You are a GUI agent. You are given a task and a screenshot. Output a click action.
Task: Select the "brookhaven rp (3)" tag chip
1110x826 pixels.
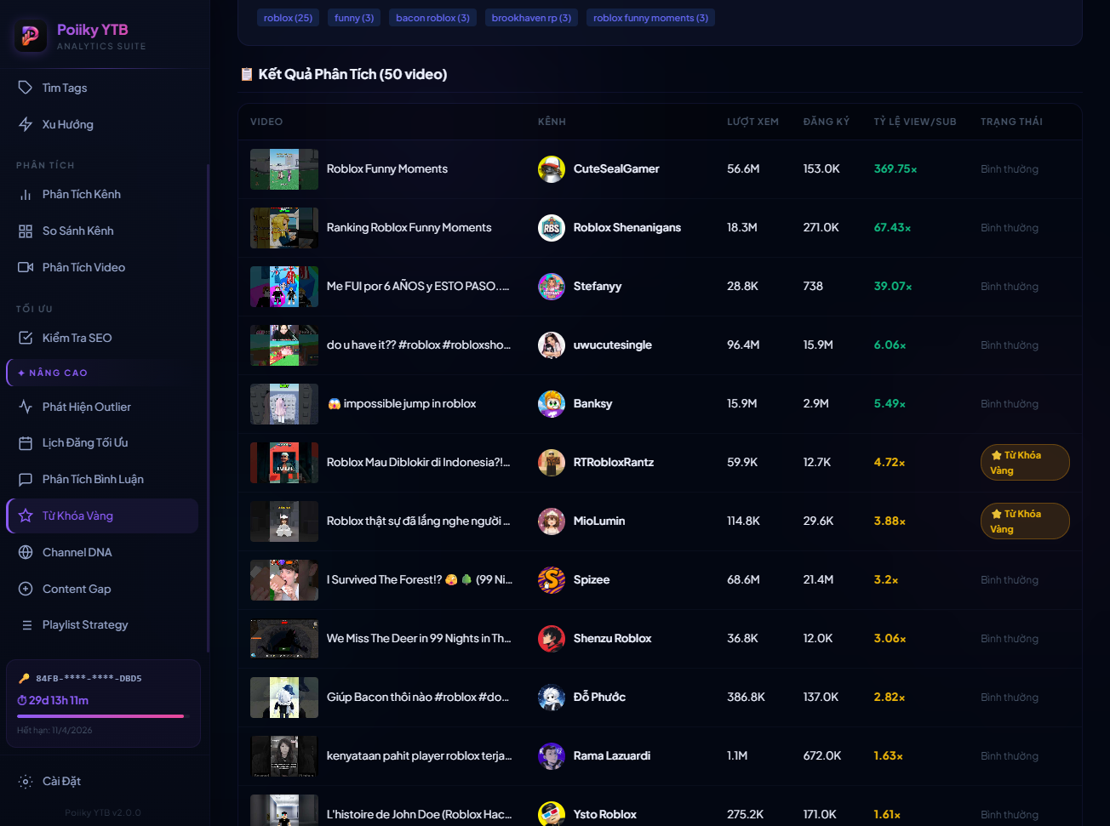pyautogui.click(x=531, y=18)
